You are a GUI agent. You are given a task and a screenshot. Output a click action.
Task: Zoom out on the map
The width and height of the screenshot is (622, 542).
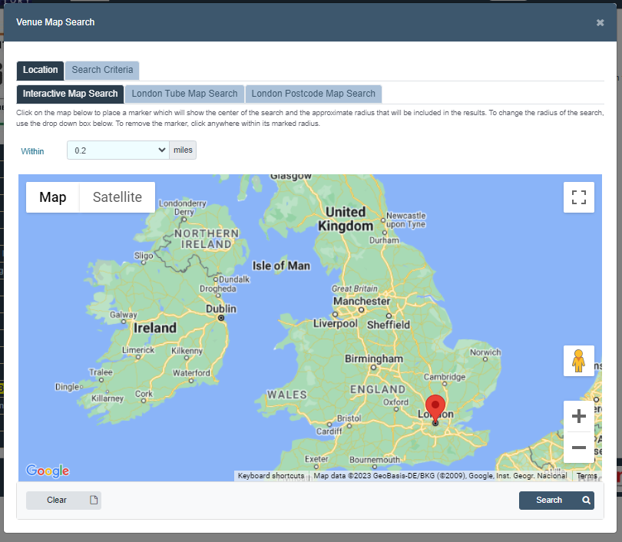[x=579, y=448]
